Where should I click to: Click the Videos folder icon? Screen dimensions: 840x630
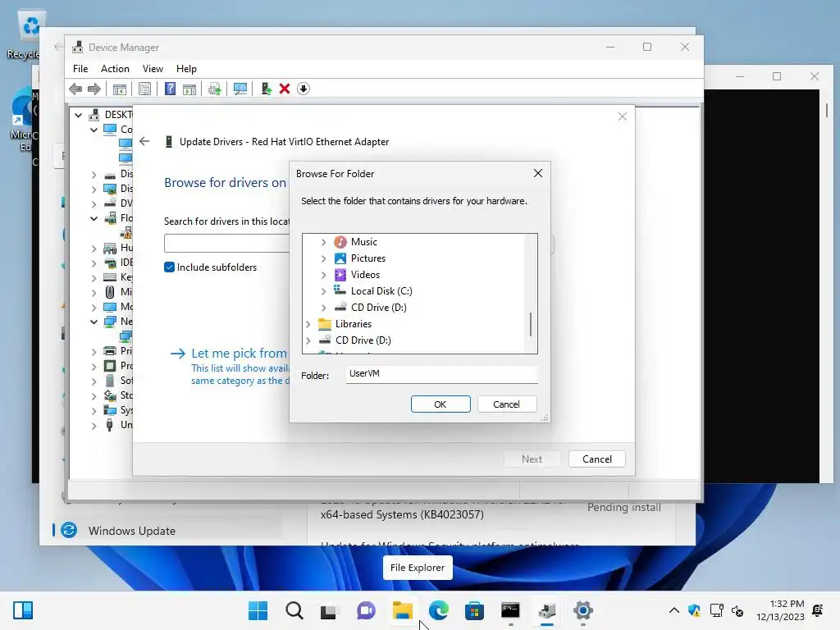[340, 275]
